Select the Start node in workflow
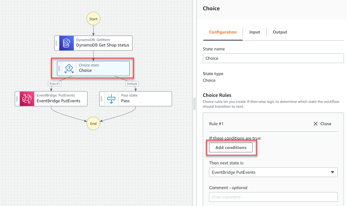The width and height of the screenshot is (347, 206). [94, 19]
